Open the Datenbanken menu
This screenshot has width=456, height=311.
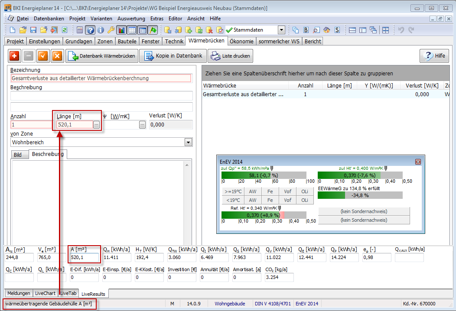49,19
